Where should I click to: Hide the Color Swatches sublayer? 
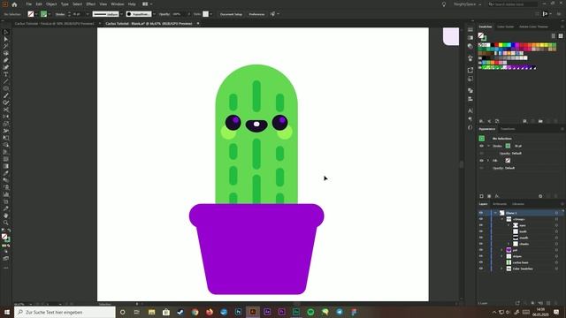pos(481,269)
